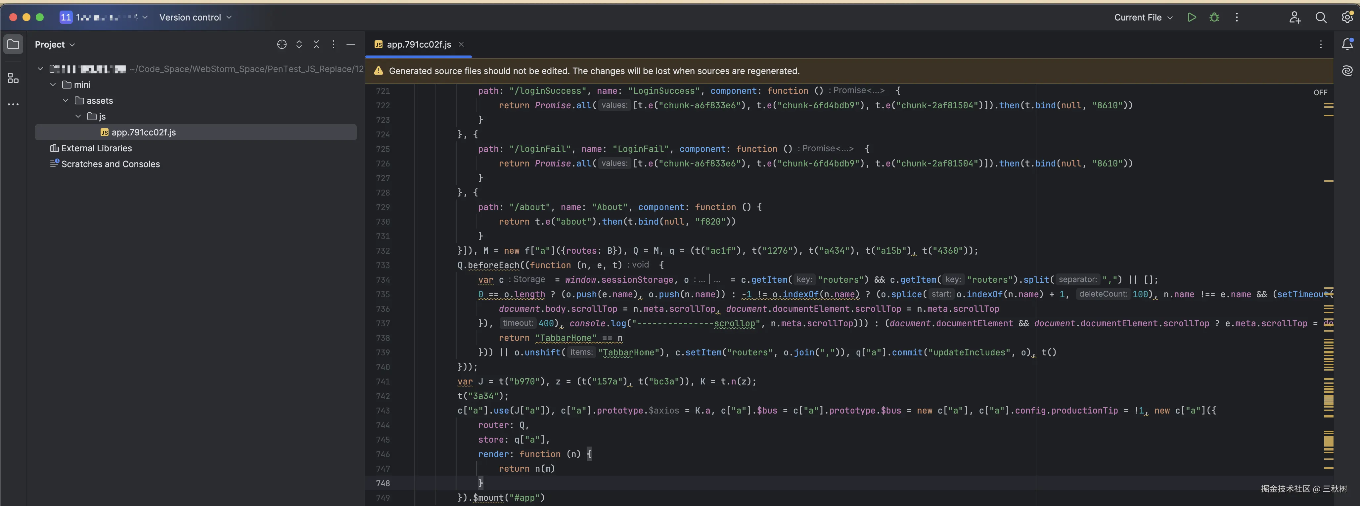This screenshot has width=1360, height=506.
Task: Collapse the mini folder in the tree
Action: point(53,85)
